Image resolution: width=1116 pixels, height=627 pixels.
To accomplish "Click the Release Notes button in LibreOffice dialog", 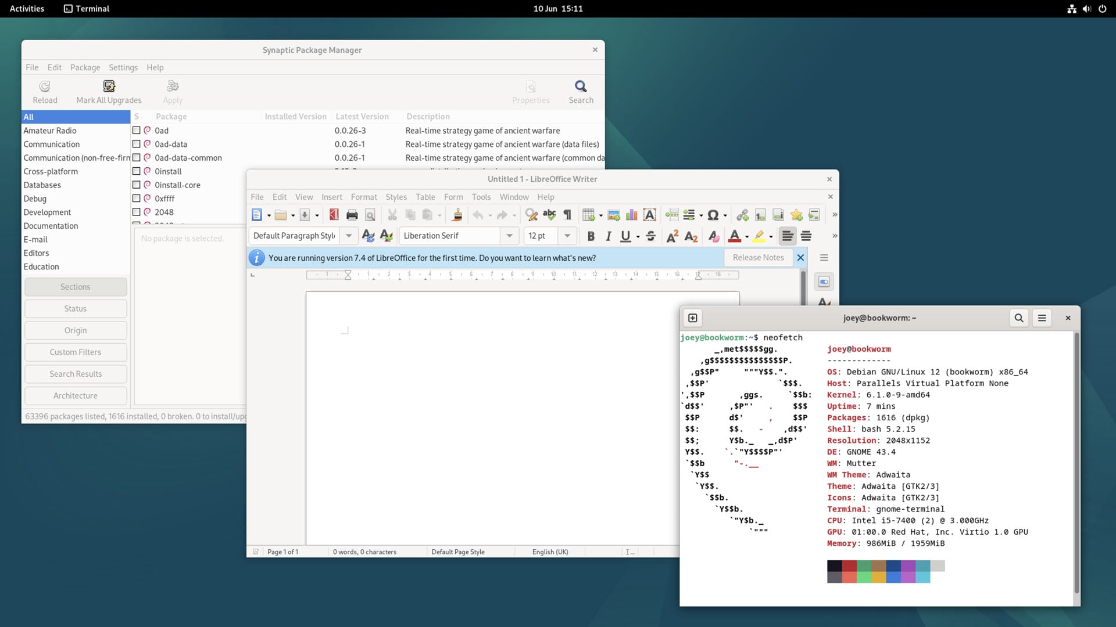I will coord(758,257).
